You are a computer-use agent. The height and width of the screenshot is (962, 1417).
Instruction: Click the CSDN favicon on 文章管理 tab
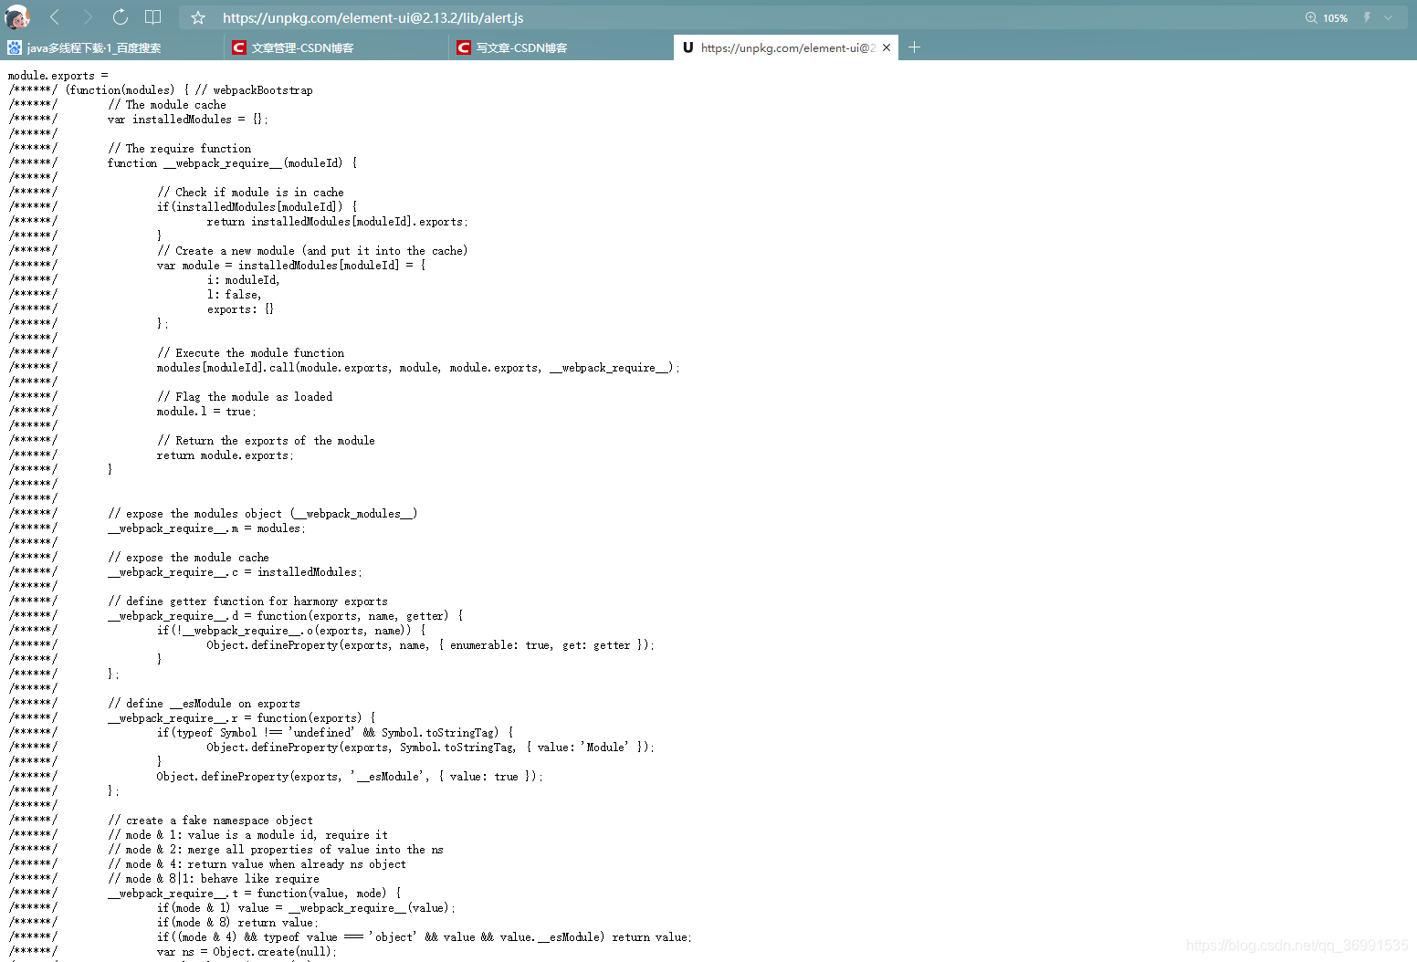(239, 47)
